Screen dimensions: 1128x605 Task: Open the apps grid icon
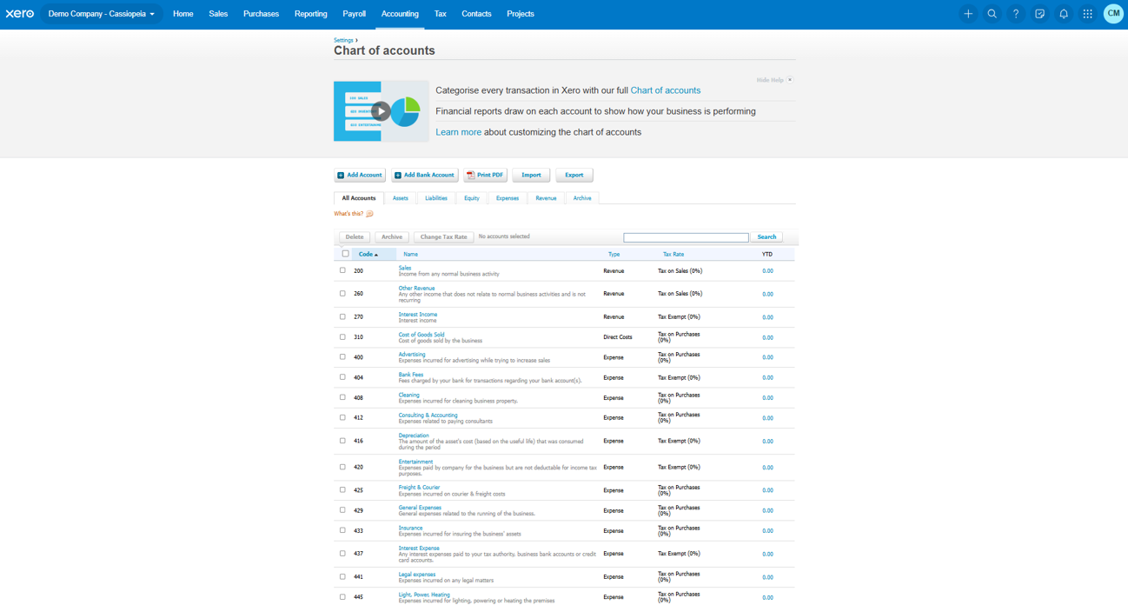click(1087, 14)
